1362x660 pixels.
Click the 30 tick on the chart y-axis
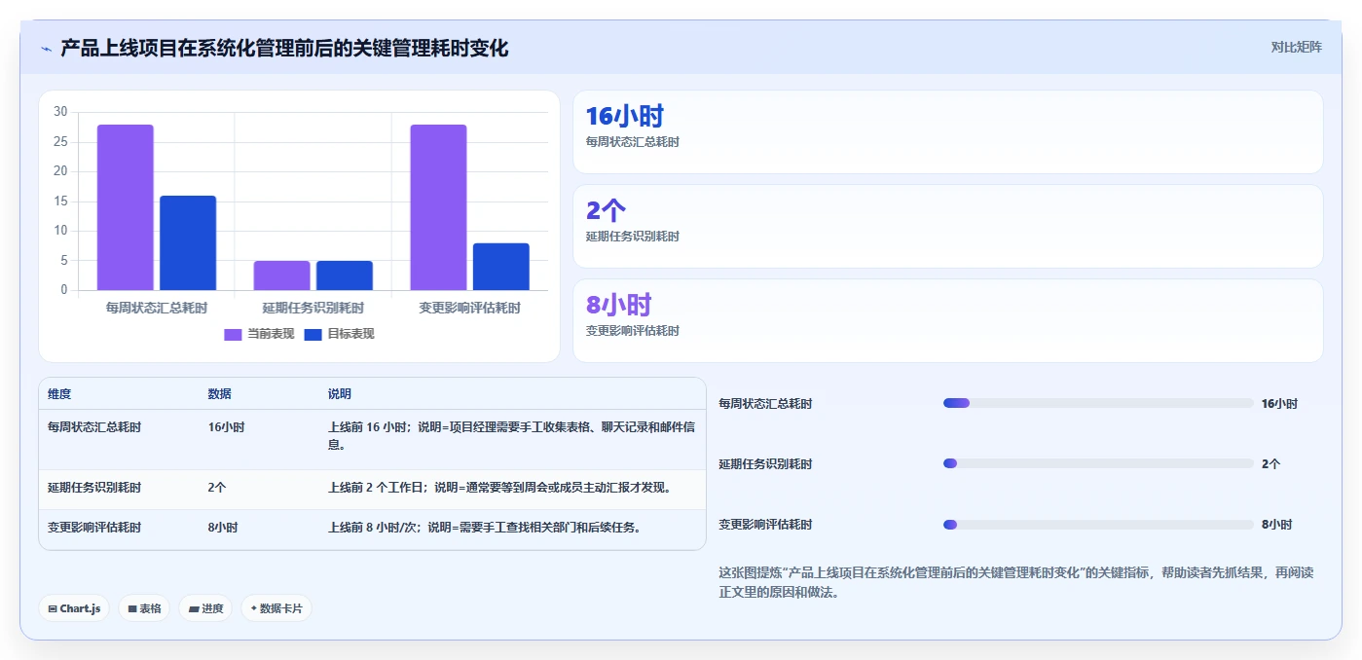(x=60, y=112)
